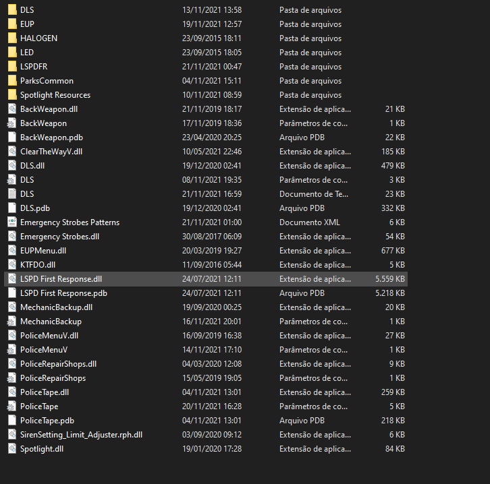The height and width of the screenshot is (484, 490).
Task: Select the PoliceTape.pdb file name
Action: (47, 421)
